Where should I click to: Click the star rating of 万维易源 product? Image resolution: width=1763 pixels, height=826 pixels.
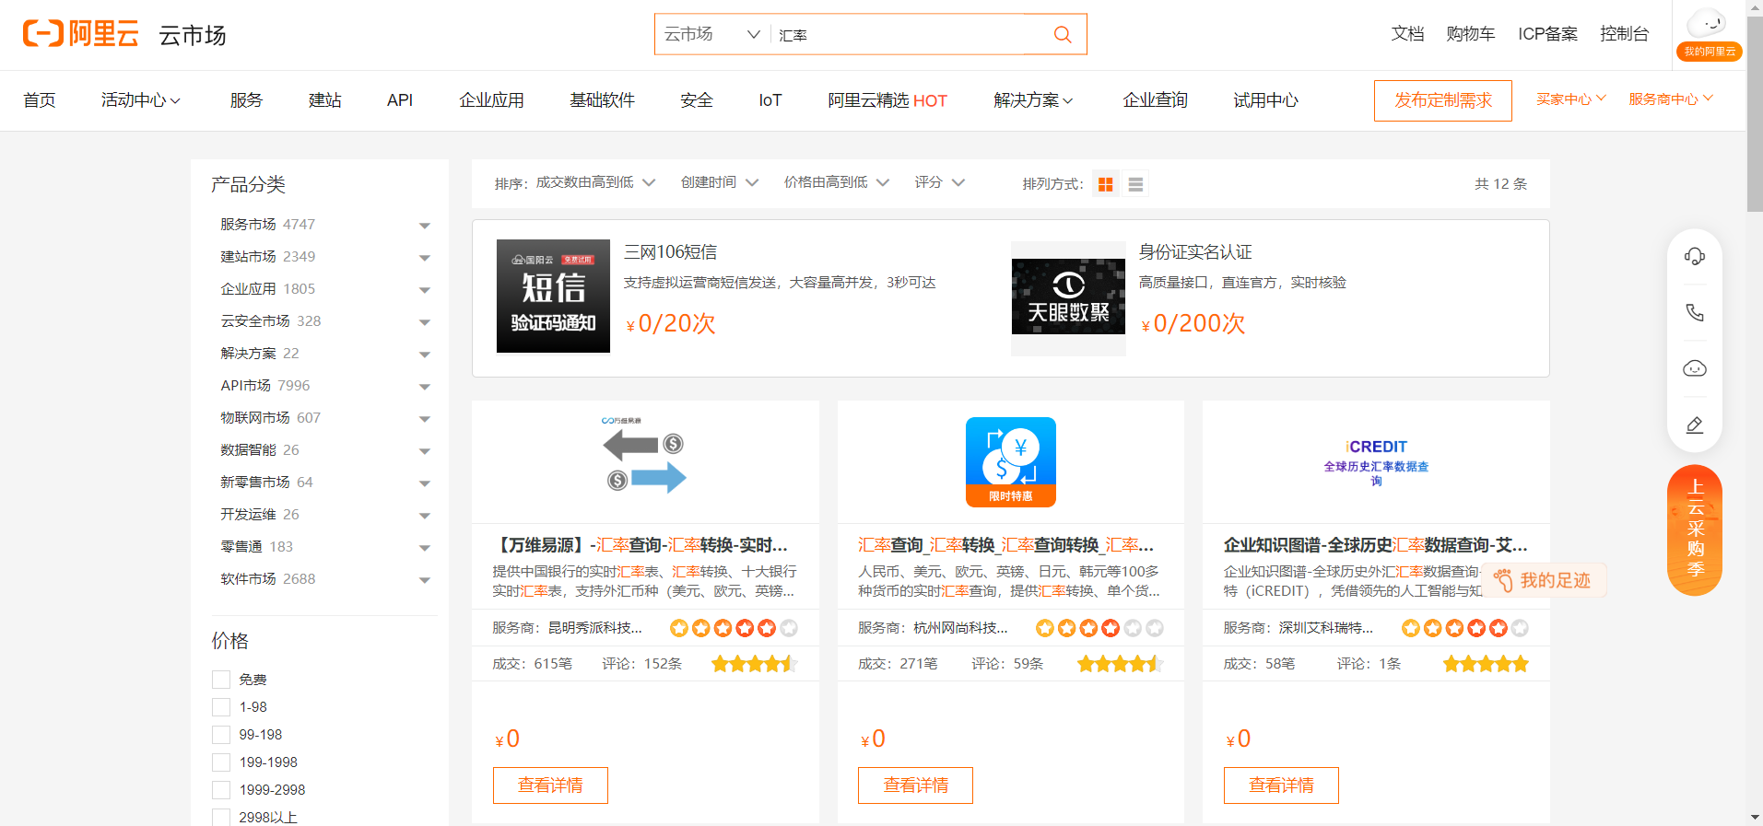(754, 664)
